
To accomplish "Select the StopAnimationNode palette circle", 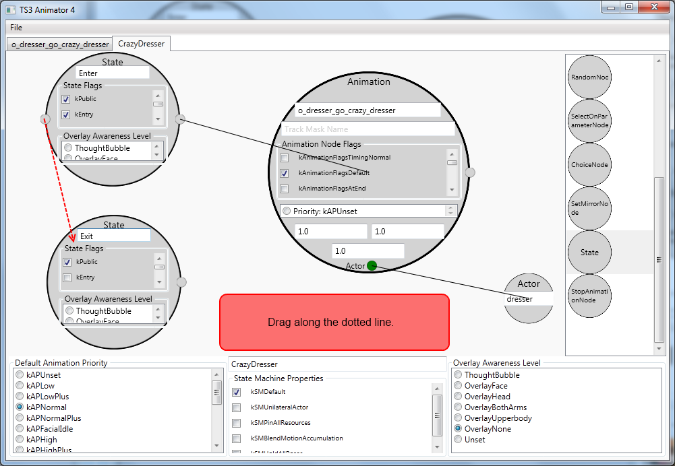I will pos(589,296).
